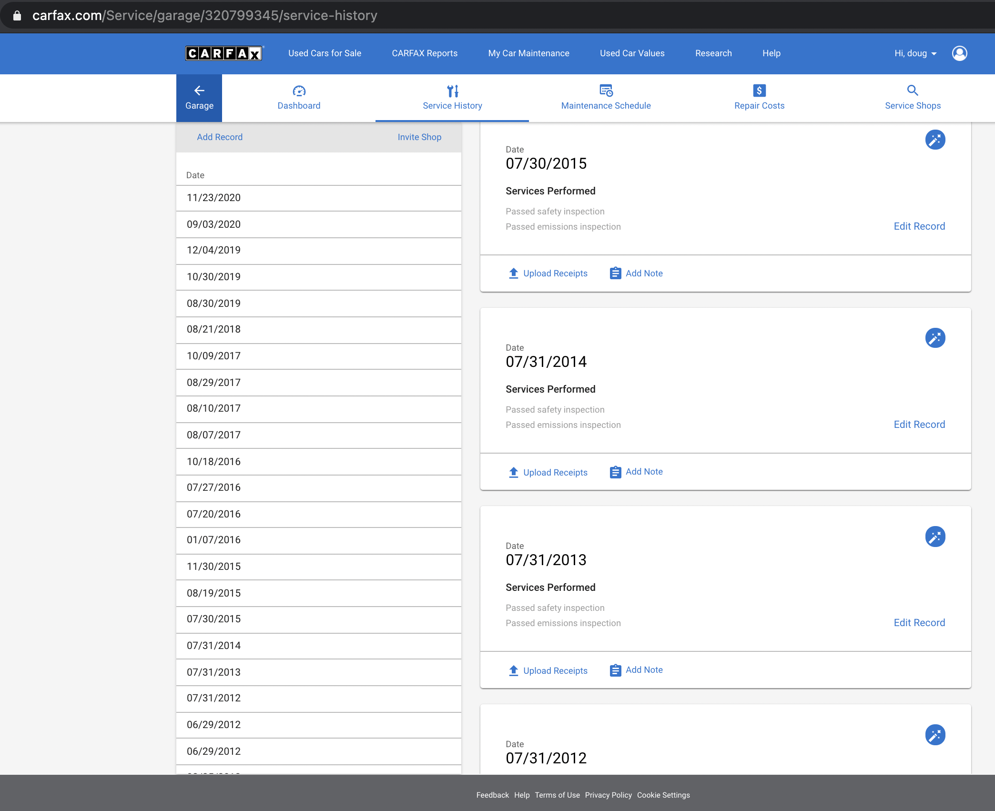Select the 08/07/2017 date row
The width and height of the screenshot is (995, 811).
[319, 435]
